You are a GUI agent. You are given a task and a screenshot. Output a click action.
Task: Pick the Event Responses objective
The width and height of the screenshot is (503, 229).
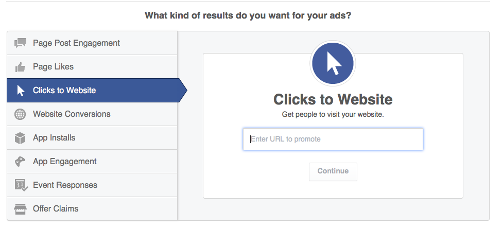[92, 185]
